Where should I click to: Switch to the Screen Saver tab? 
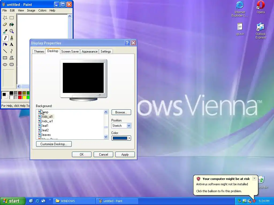70,52
